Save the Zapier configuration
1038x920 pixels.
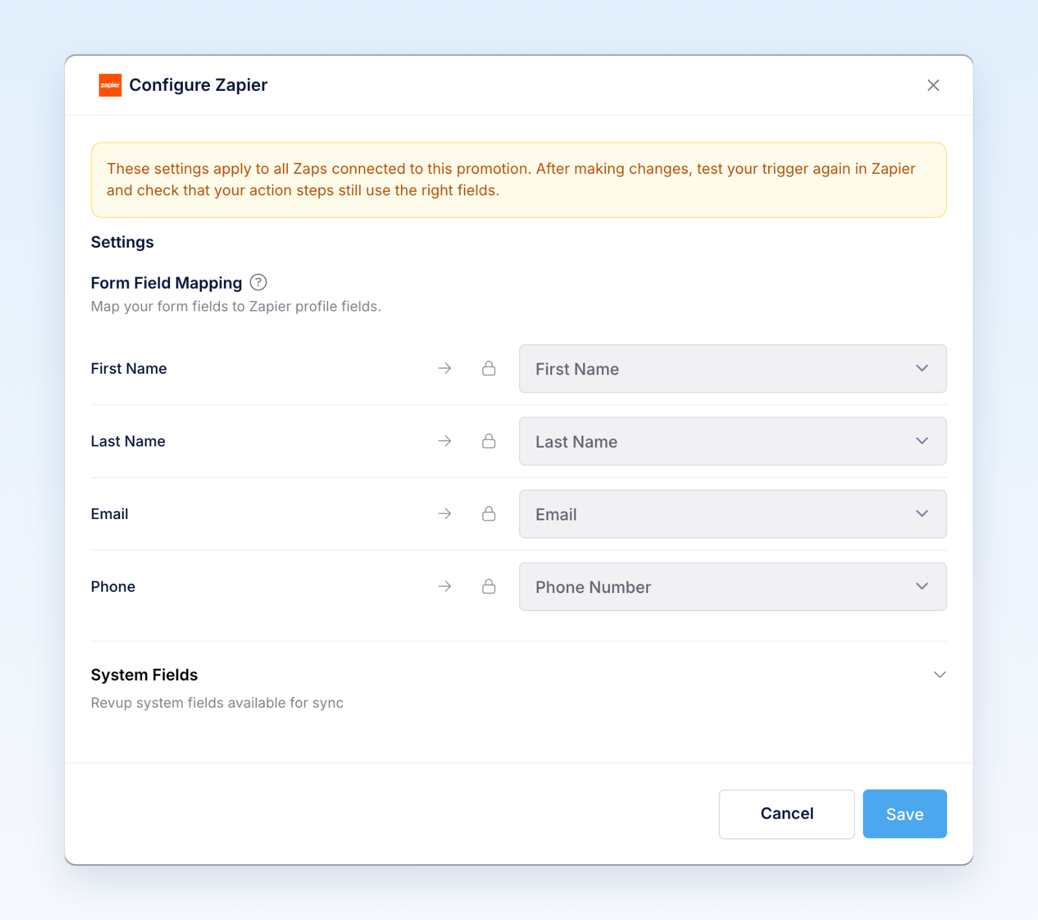point(904,814)
